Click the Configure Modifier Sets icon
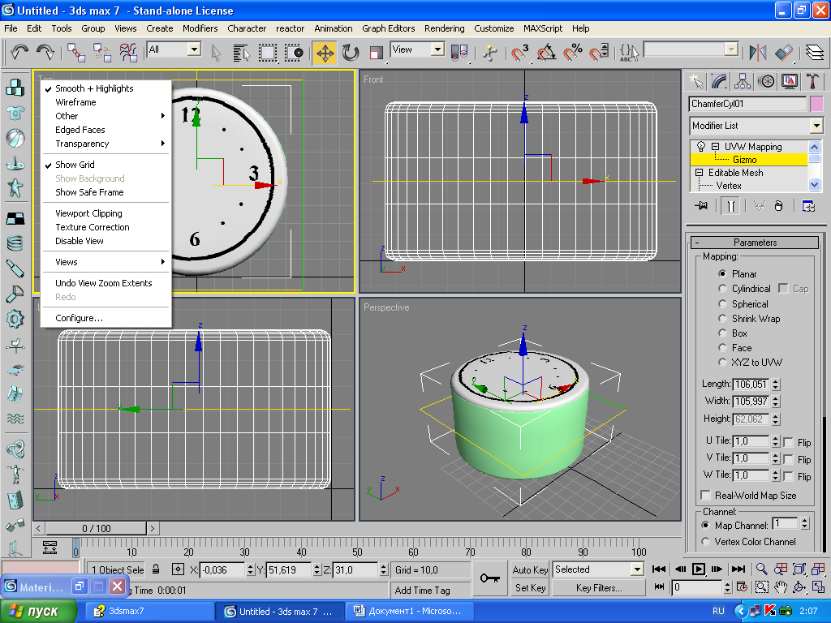831x623 pixels. pos(808,205)
